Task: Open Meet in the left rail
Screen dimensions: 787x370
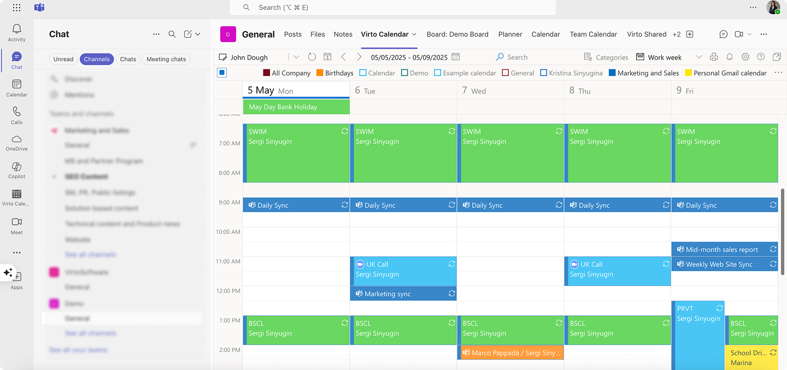Action: pyautogui.click(x=16, y=226)
